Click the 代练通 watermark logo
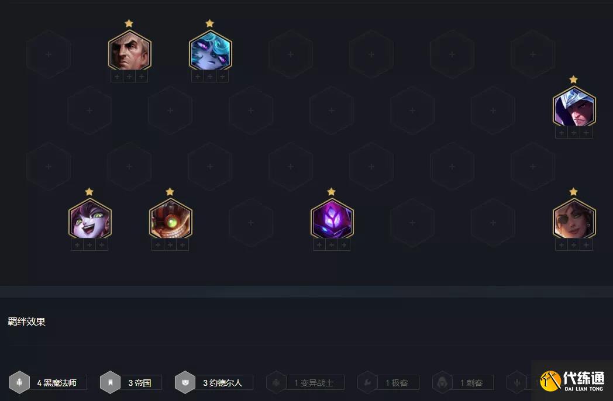 (x=572, y=381)
